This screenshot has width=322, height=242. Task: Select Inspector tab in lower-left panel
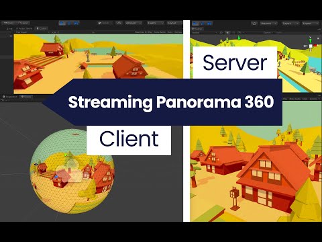click(10, 97)
